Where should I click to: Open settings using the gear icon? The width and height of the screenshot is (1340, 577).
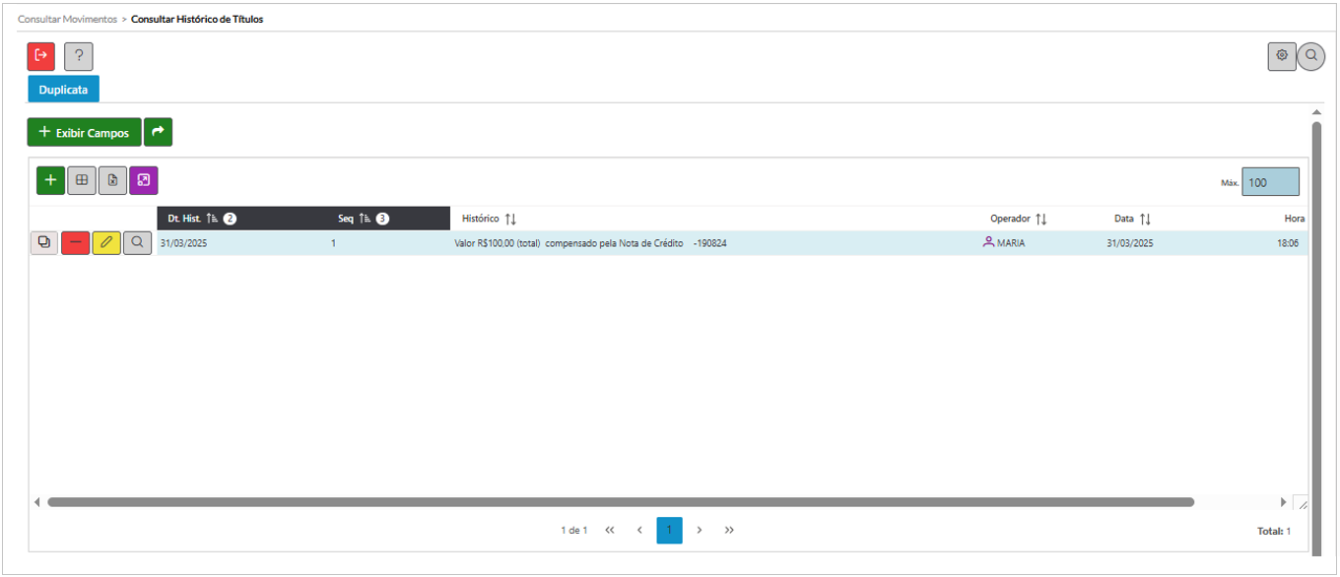1281,56
